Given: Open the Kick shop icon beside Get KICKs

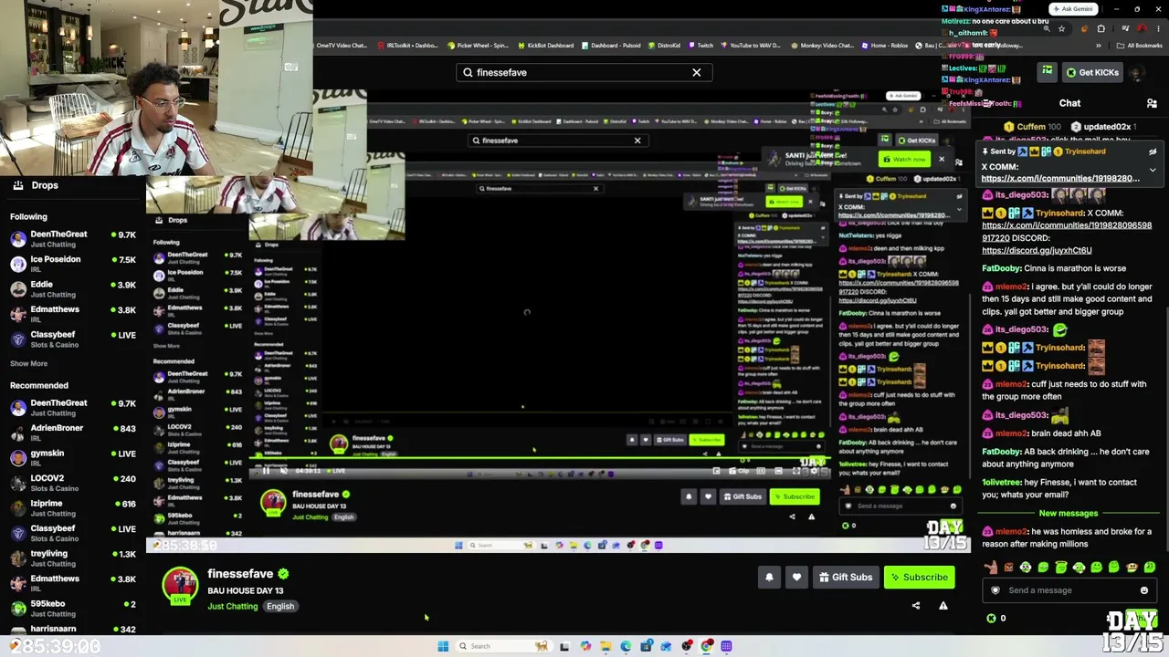Looking at the screenshot, I should [x=1048, y=71].
